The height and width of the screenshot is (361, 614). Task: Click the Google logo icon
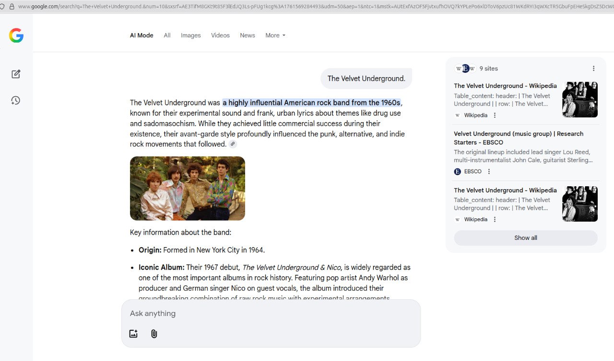16,35
